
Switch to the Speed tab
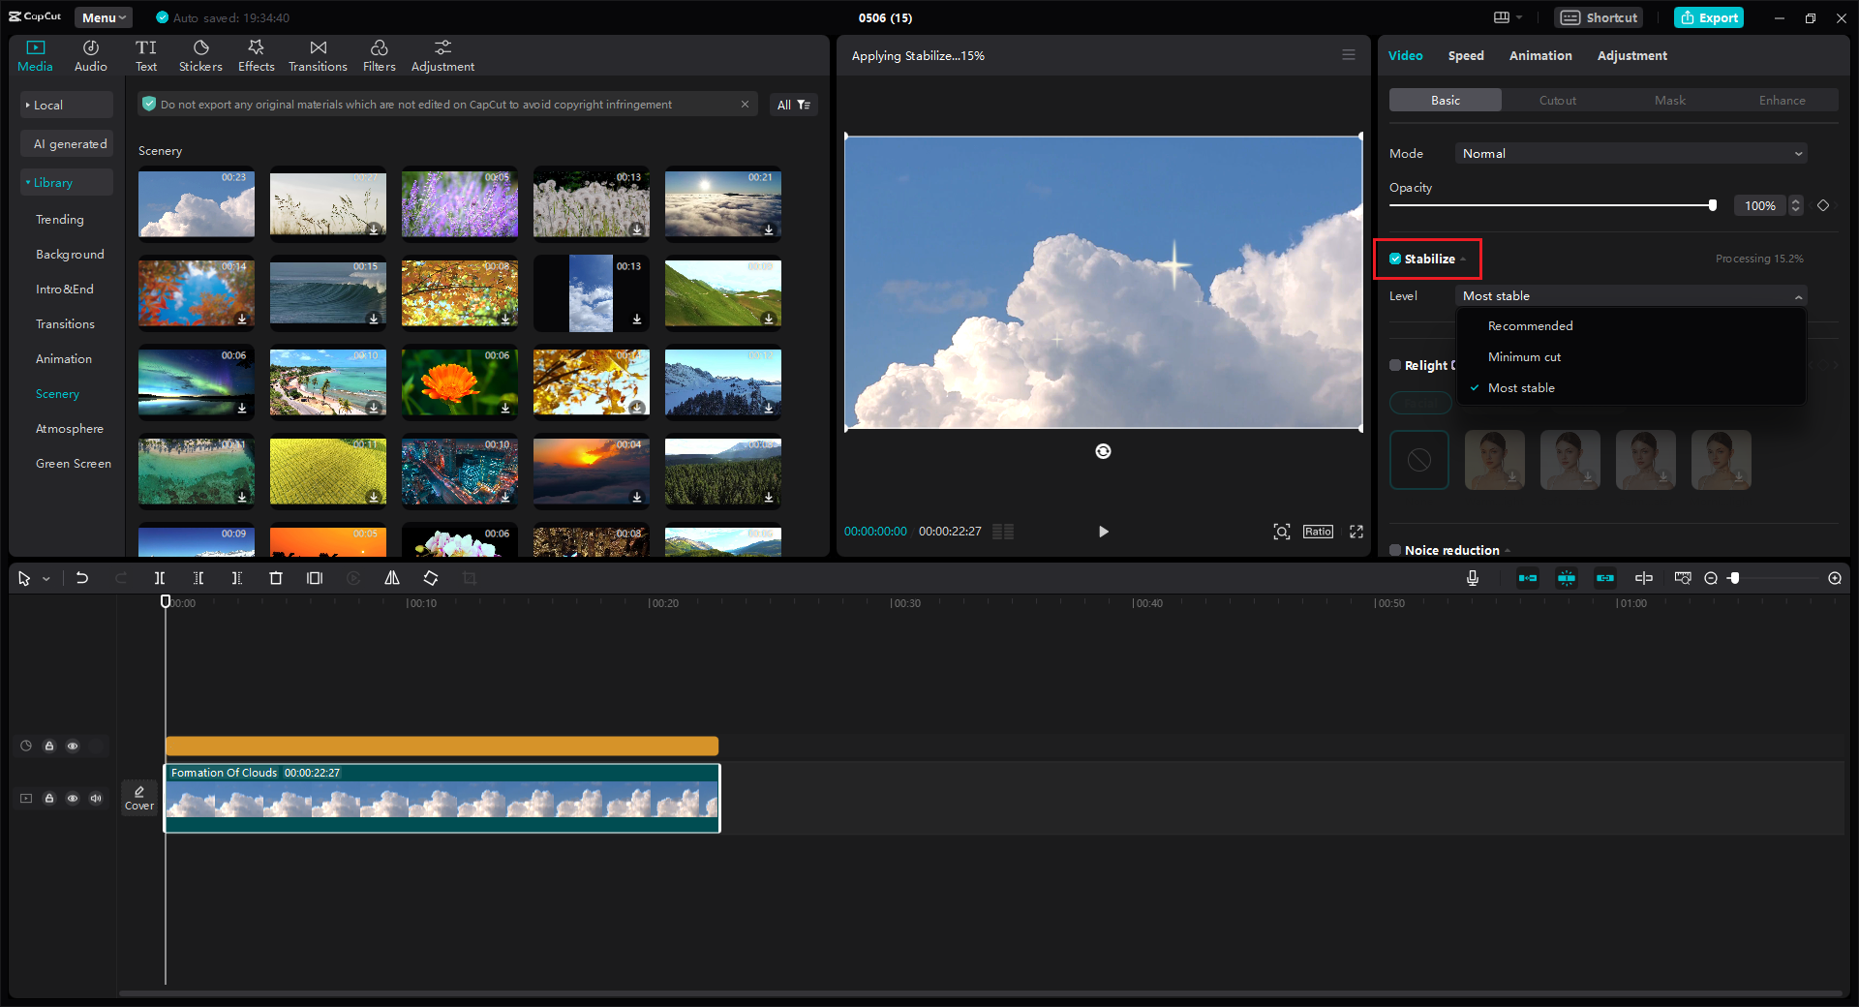coord(1465,55)
